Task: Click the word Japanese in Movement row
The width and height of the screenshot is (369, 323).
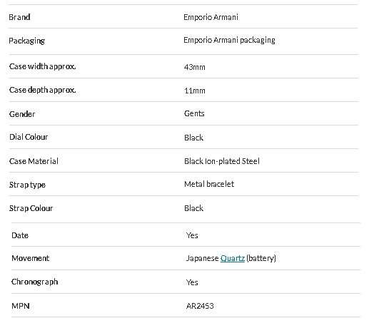Action: 202,258
